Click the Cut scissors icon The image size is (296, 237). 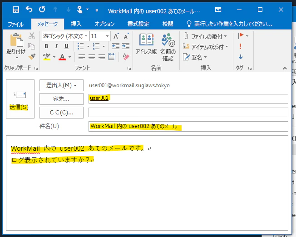(32, 36)
